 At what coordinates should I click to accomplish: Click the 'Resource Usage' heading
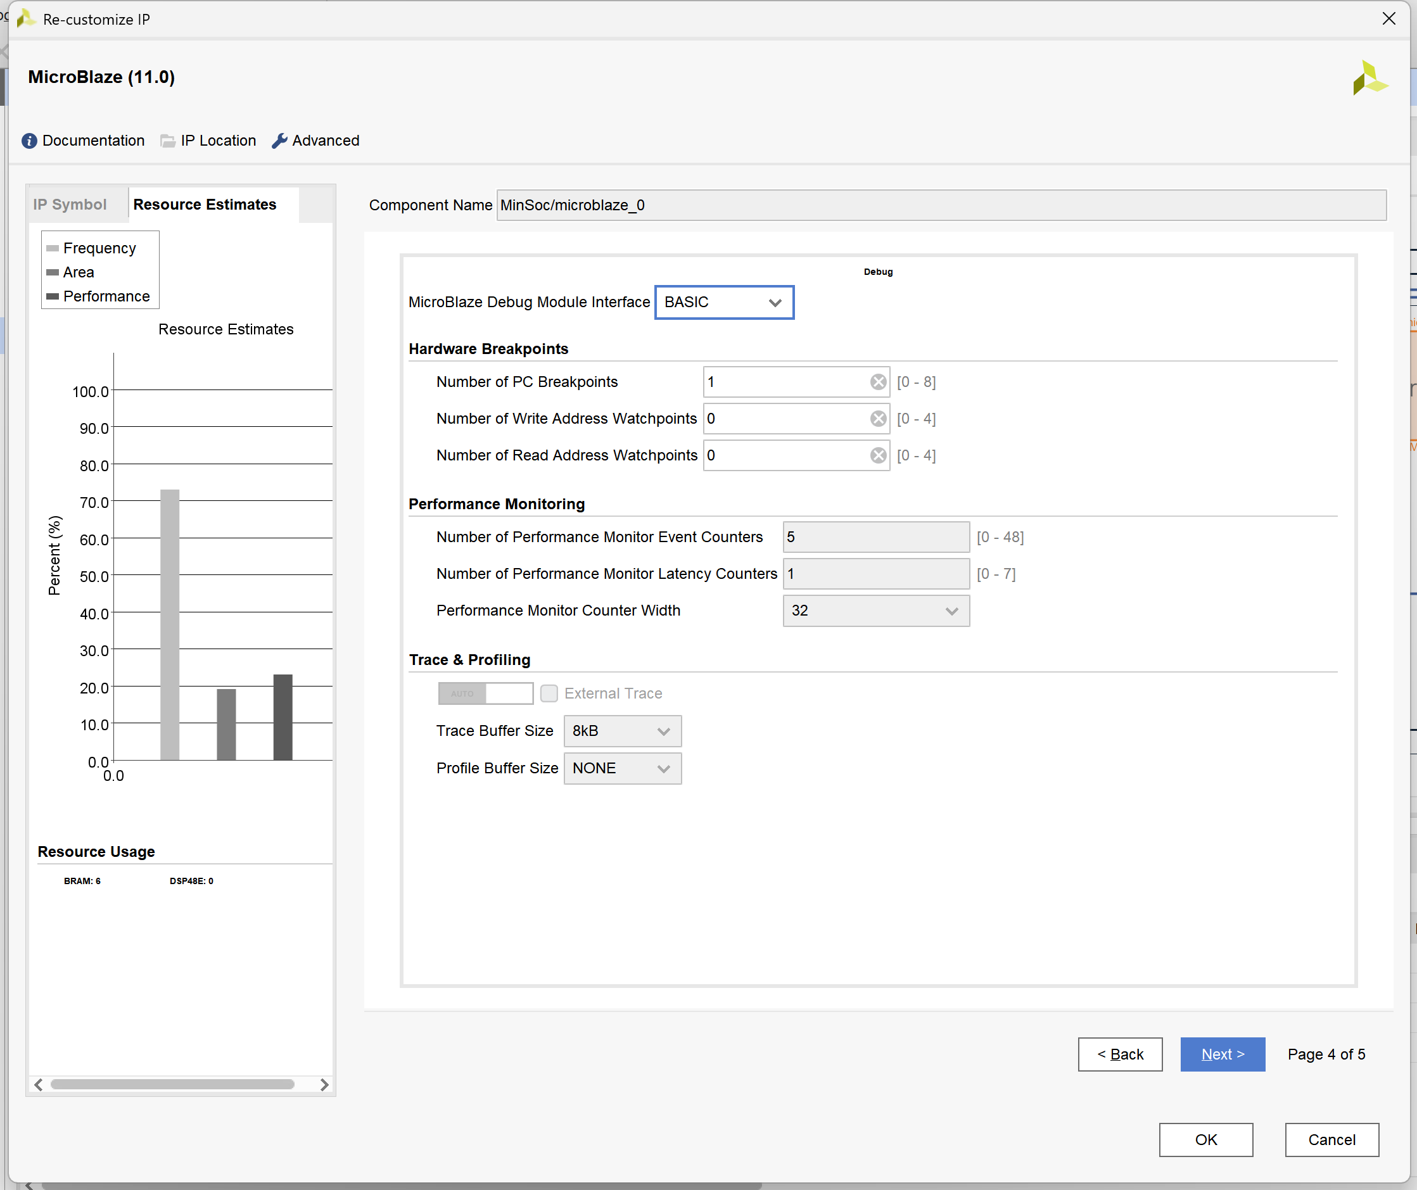pyautogui.click(x=96, y=851)
